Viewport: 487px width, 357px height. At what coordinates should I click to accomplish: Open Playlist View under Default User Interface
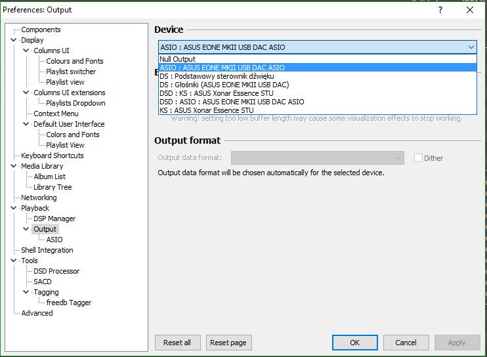[x=65, y=145]
